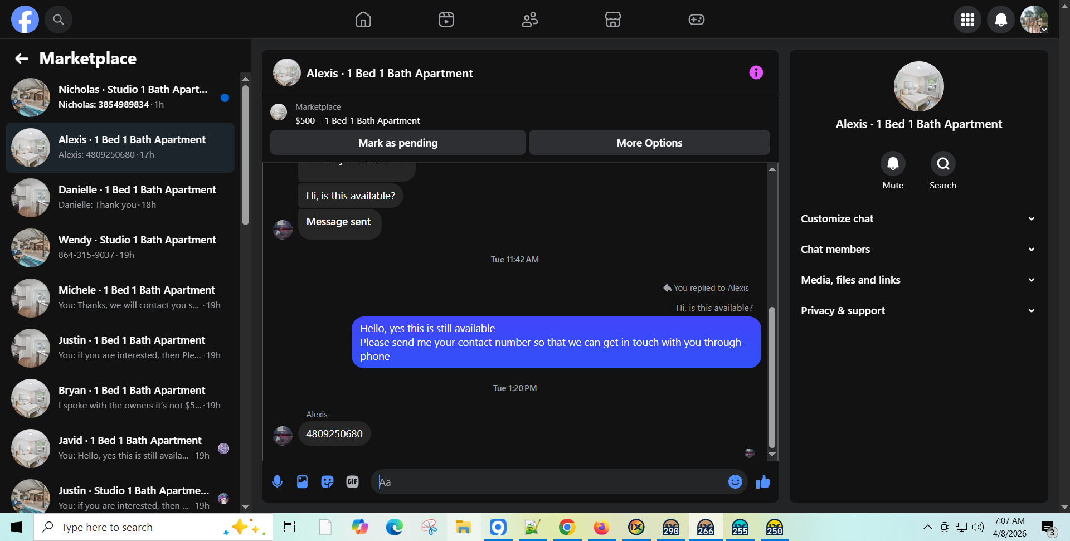Open $500 1 Bed 1 Bath listing link
1070x541 pixels.
click(x=357, y=120)
